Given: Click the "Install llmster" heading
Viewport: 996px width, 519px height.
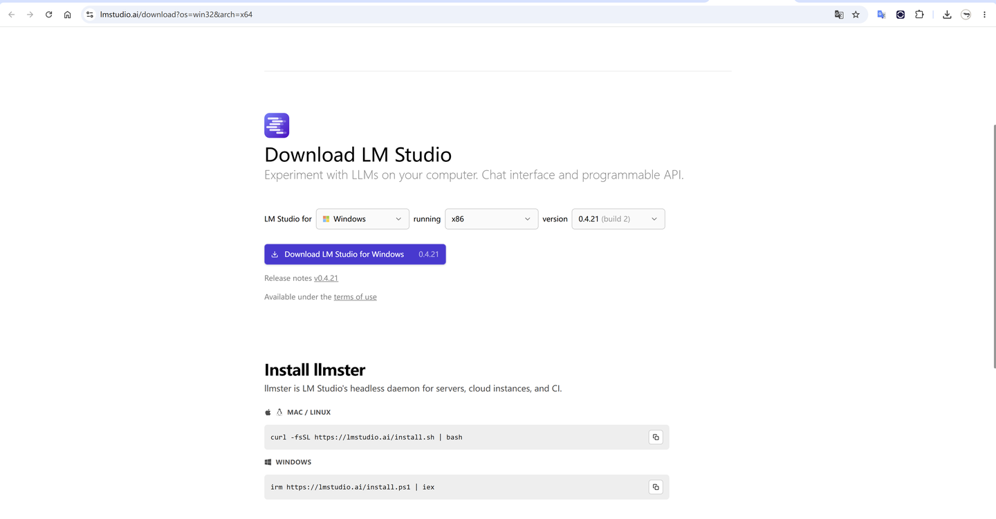Looking at the screenshot, I should pos(315,370).
